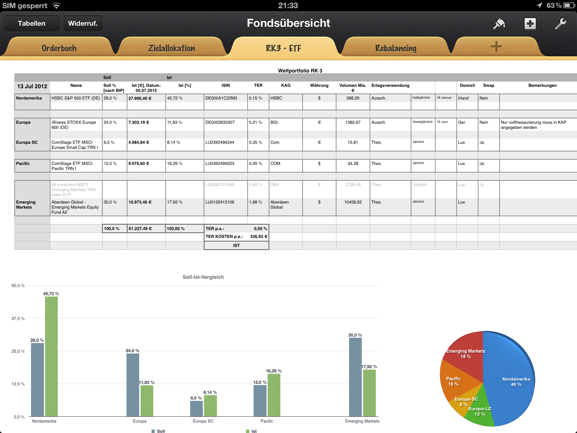Open the Zielallokation sheet tab
The height and width of the screenshot is (433, 577).
pyautogui.click(x=171, y=48)
